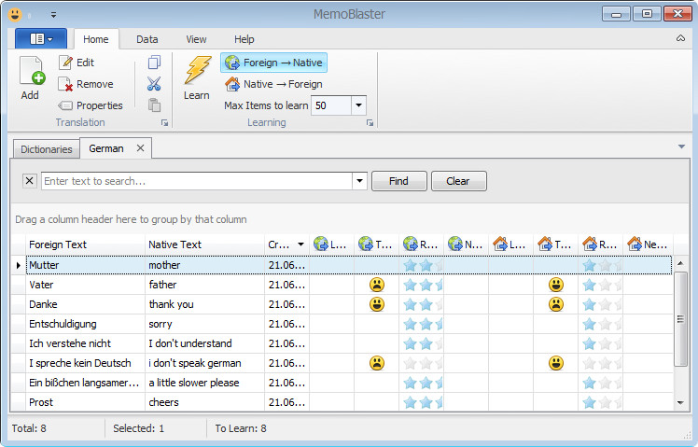Switch to the Data ribbon tab

(x=147, y=39)
